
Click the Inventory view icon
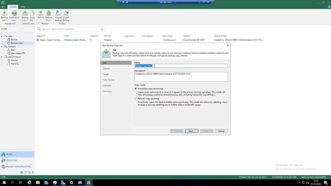pos(3,161)
